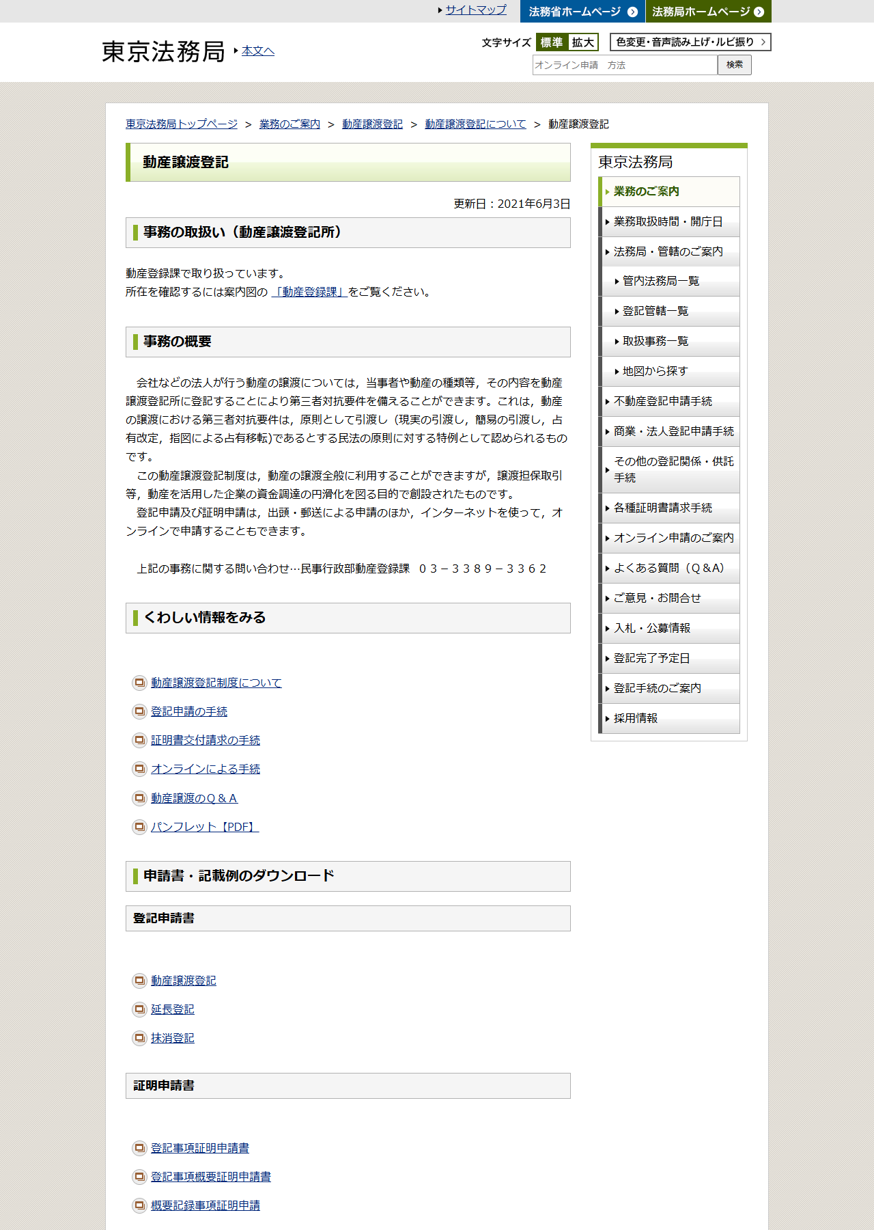Click the icon beside 証明書交付請求の手続
The image size is (874, 1230).
[x=139, y=740]
